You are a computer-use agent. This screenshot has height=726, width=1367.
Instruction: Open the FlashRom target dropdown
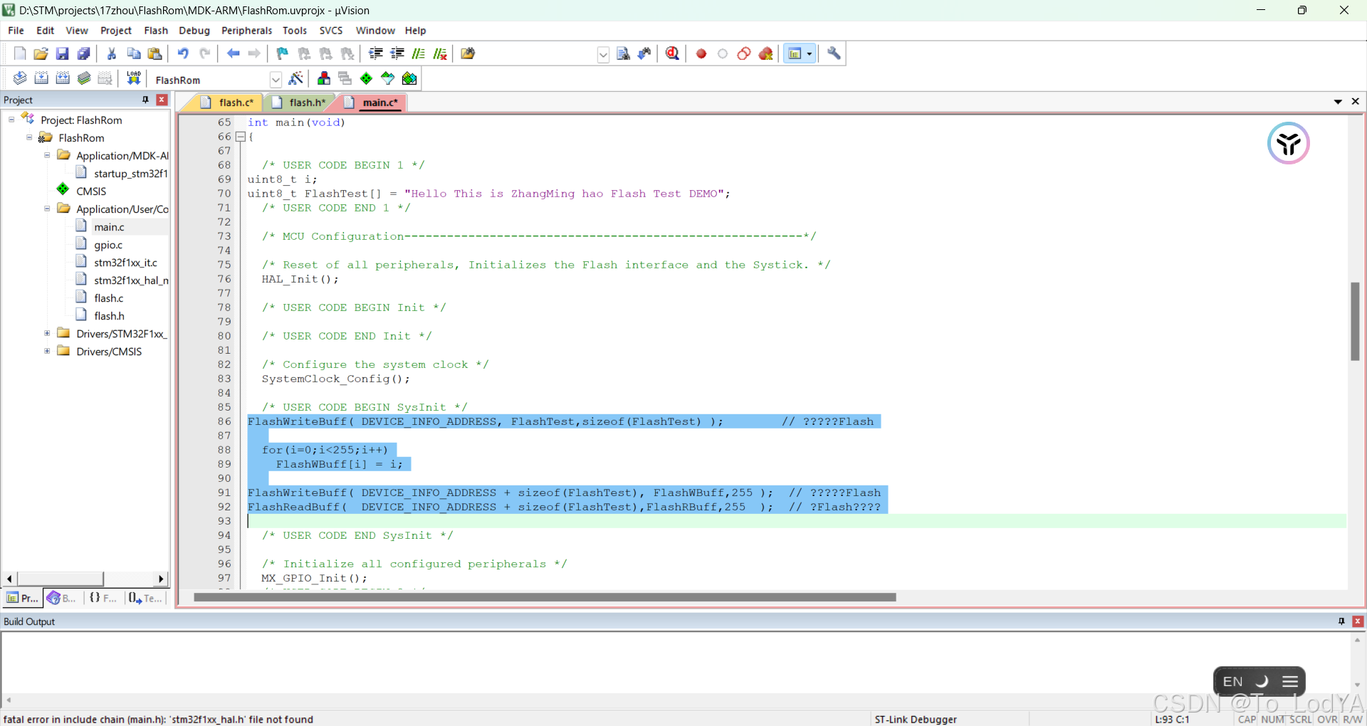[276, 80]
